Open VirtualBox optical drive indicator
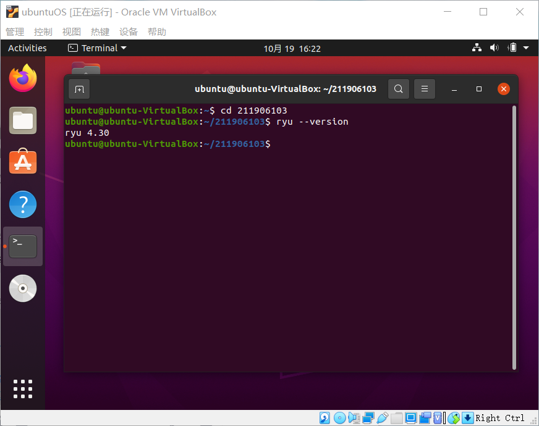539x426 pixels. [x=339, y=418]
